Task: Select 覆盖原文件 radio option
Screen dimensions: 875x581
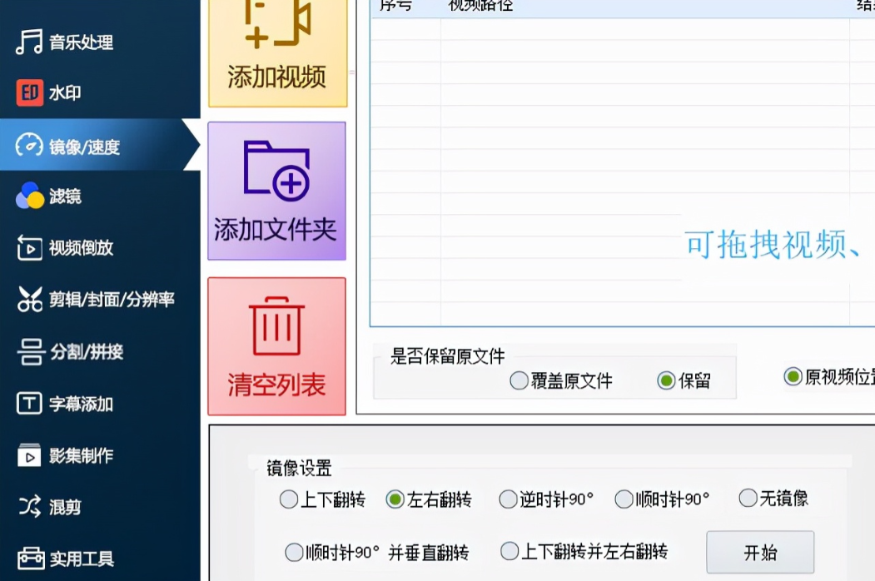Action: click(520, 381)
